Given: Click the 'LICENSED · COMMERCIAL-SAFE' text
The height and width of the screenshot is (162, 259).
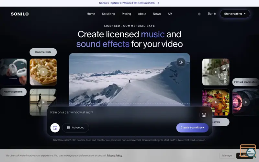Looking at the screenshot, I should click(129, 26).
